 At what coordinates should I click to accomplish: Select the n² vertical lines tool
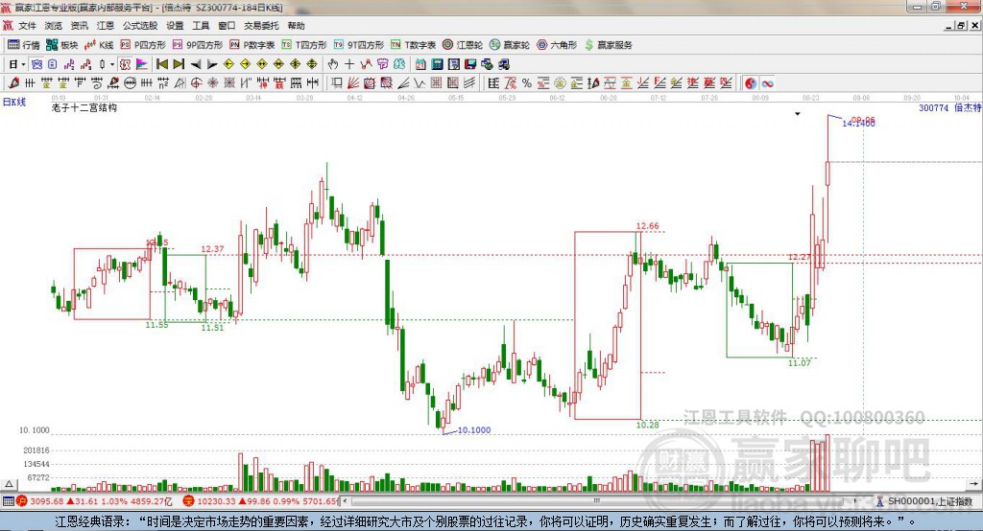click(x=163, y=82)
